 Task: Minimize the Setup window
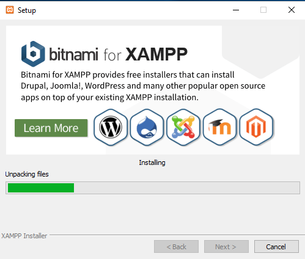(236, 10)
